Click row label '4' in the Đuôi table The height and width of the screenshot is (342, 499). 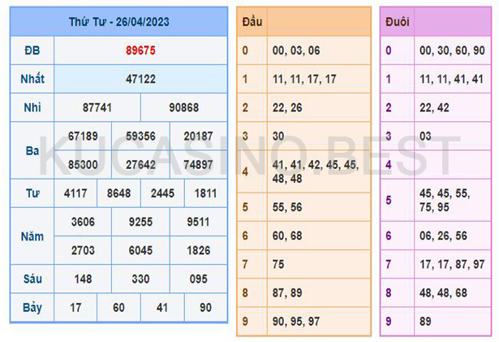(389, 165)
